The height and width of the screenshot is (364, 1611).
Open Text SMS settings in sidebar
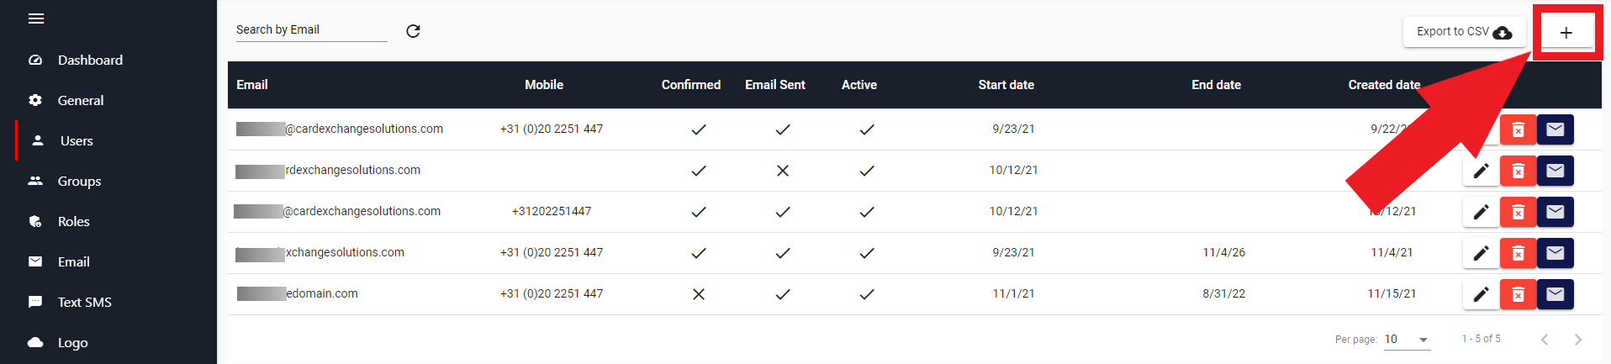(84, 303)
